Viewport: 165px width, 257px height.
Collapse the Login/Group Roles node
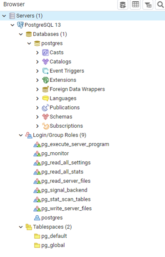click(x=21, y=135)
